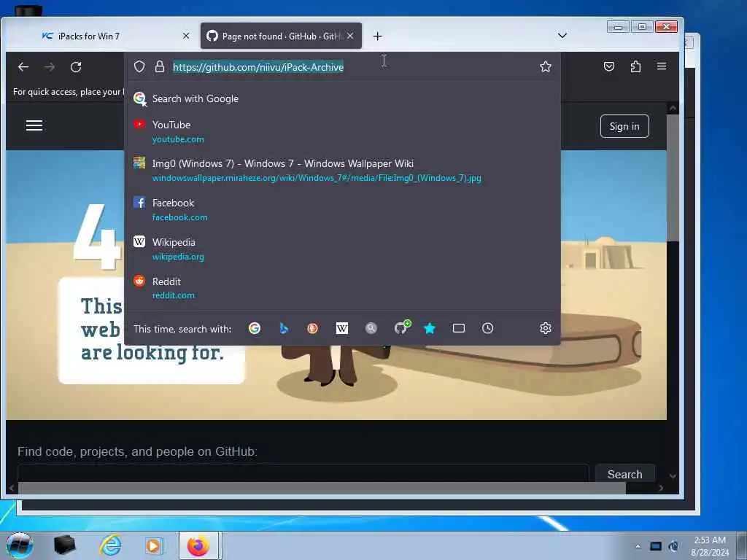Open search settings gear icon
Image resolution: width=747 pixels, height=560 pixels.
tap(546, 328)
